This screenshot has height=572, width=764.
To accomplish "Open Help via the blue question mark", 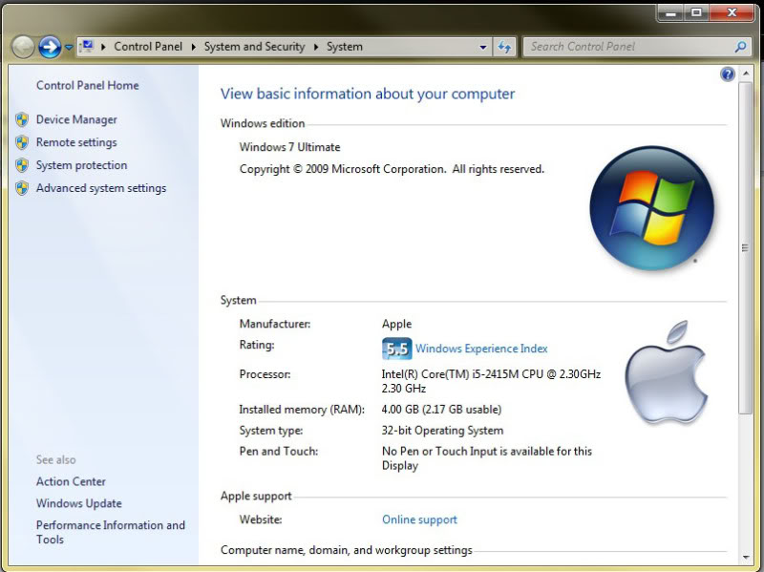I will [x=728, y=74].
